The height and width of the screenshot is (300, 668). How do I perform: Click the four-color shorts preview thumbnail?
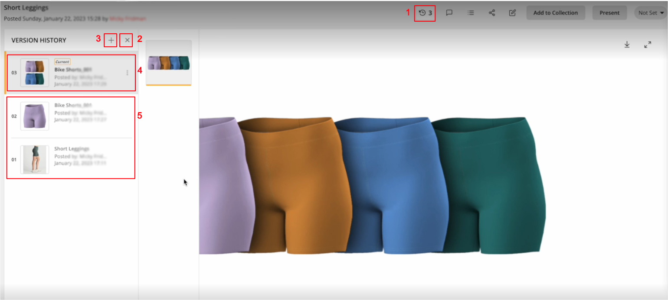tap(169, 63)
